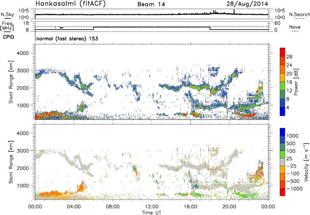
Task: Click the "100" velocity colorbar label
Action: (x=291, y=151)
